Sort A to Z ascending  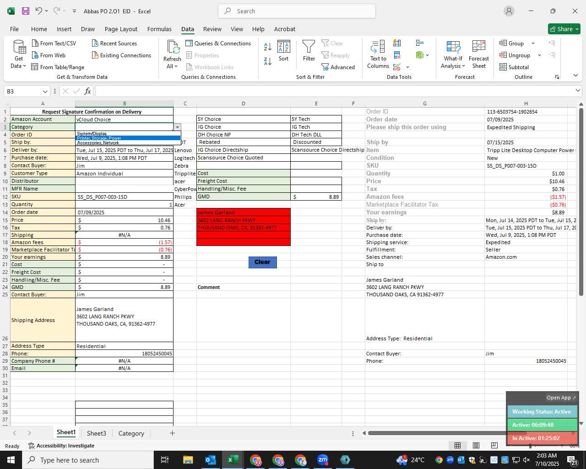[268, 46]
